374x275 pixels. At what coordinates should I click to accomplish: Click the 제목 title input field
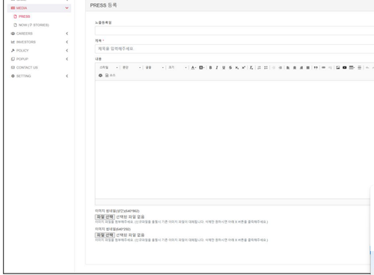pos(234,49)
